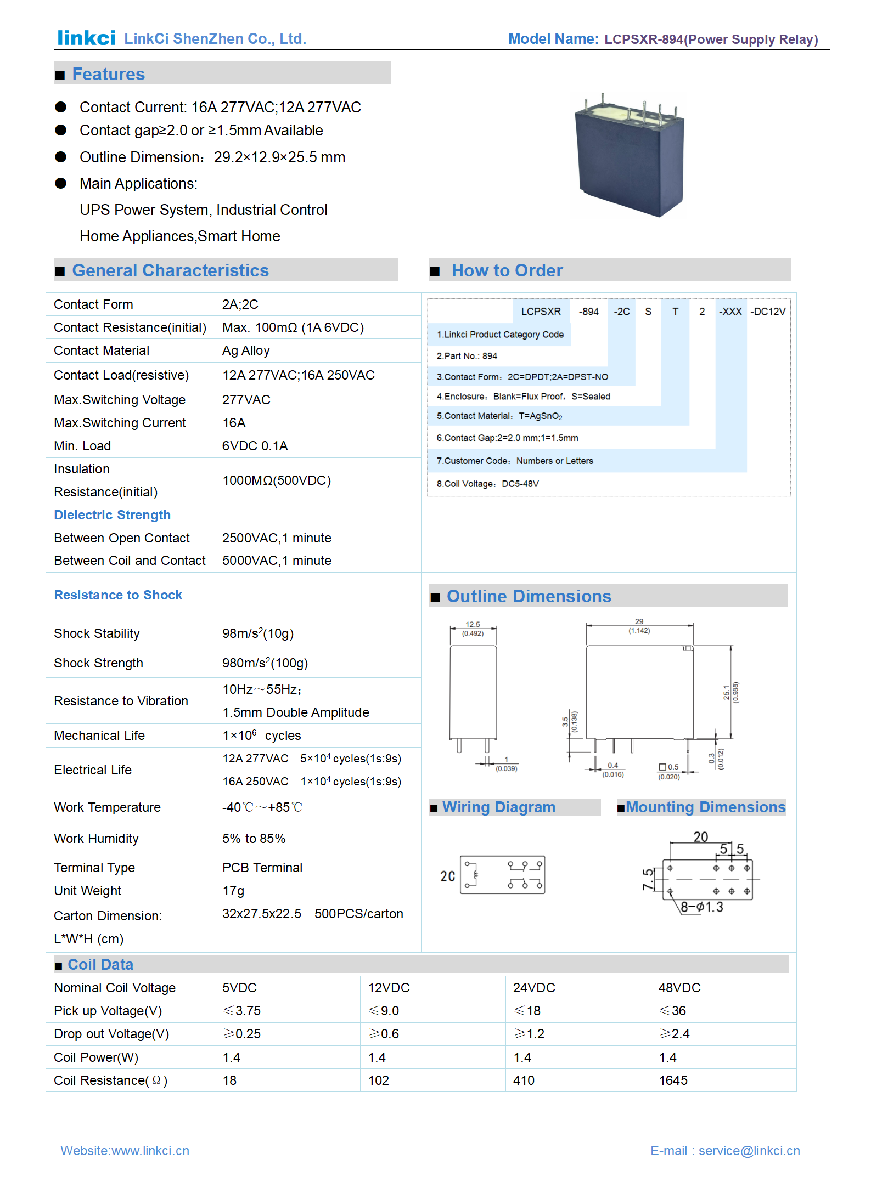This screenshot has width=871, height=1188.
Task: Click the linkci logo in the header
Action: (86, 38)
